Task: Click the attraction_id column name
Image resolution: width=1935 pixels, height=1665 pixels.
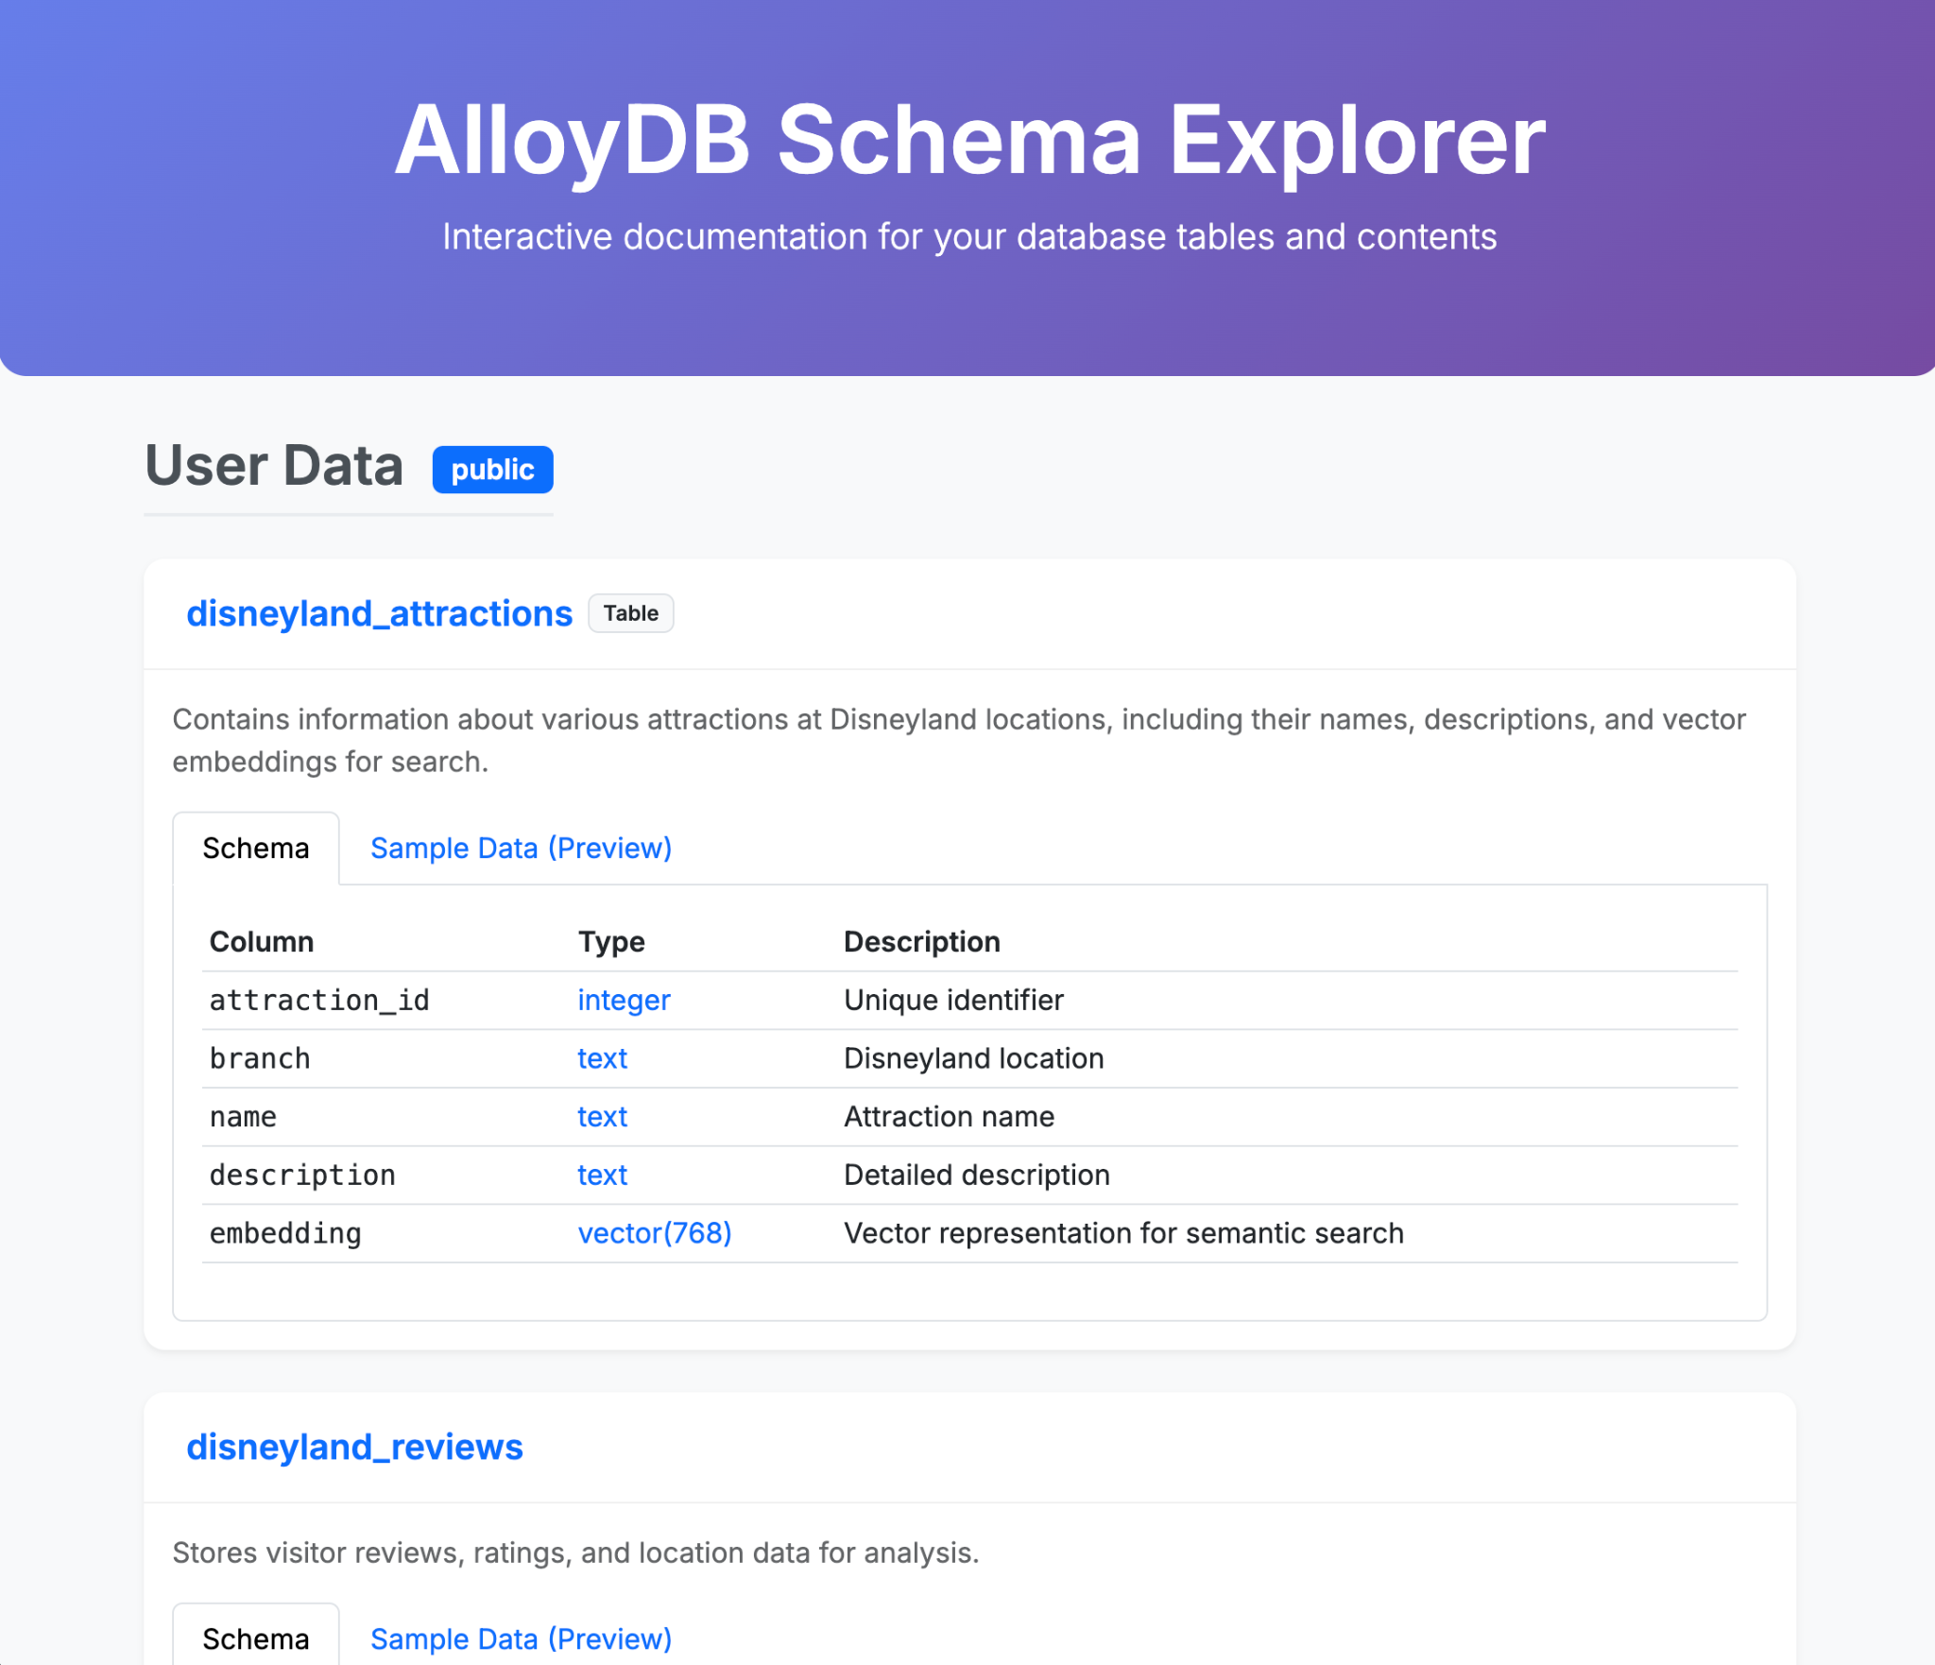Action: (319, 1000)
